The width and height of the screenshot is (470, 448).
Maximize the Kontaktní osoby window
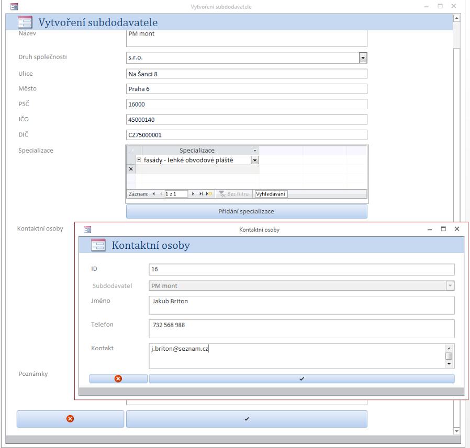443,229
